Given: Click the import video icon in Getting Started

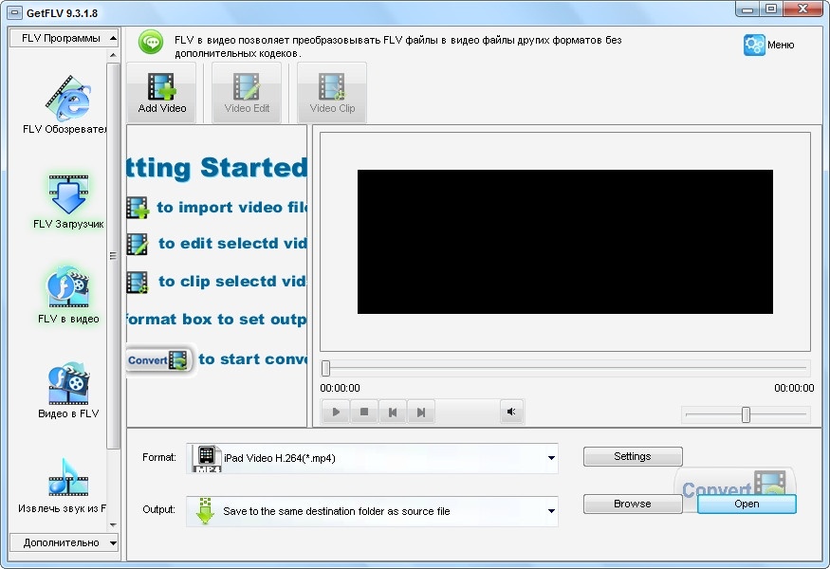Looking at the screenshot, I should tap(138, 208).
